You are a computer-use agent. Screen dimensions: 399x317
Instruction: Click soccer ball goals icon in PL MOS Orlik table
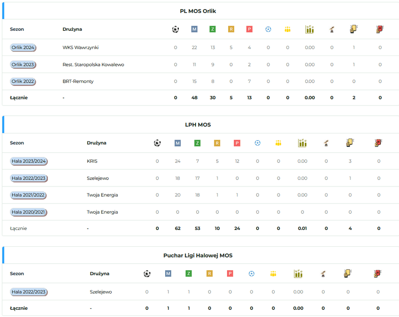click(176, 29)
